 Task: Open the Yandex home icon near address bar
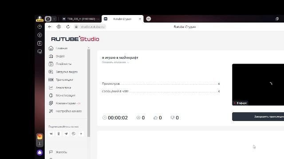(x=59, y=26)
